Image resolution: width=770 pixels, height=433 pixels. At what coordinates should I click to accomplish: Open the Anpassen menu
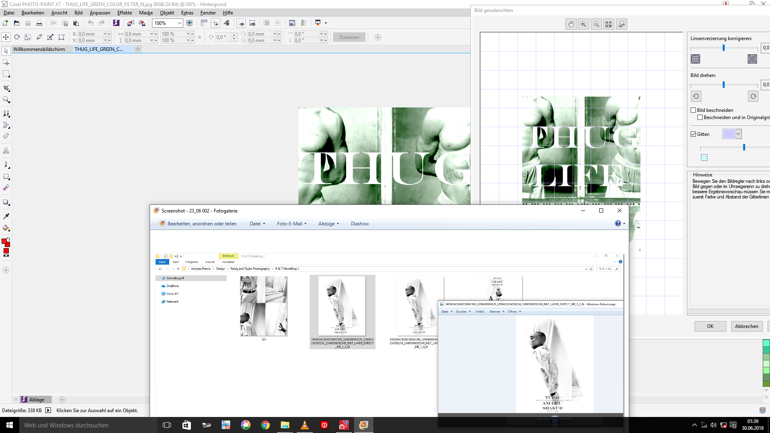coord(100,13)
